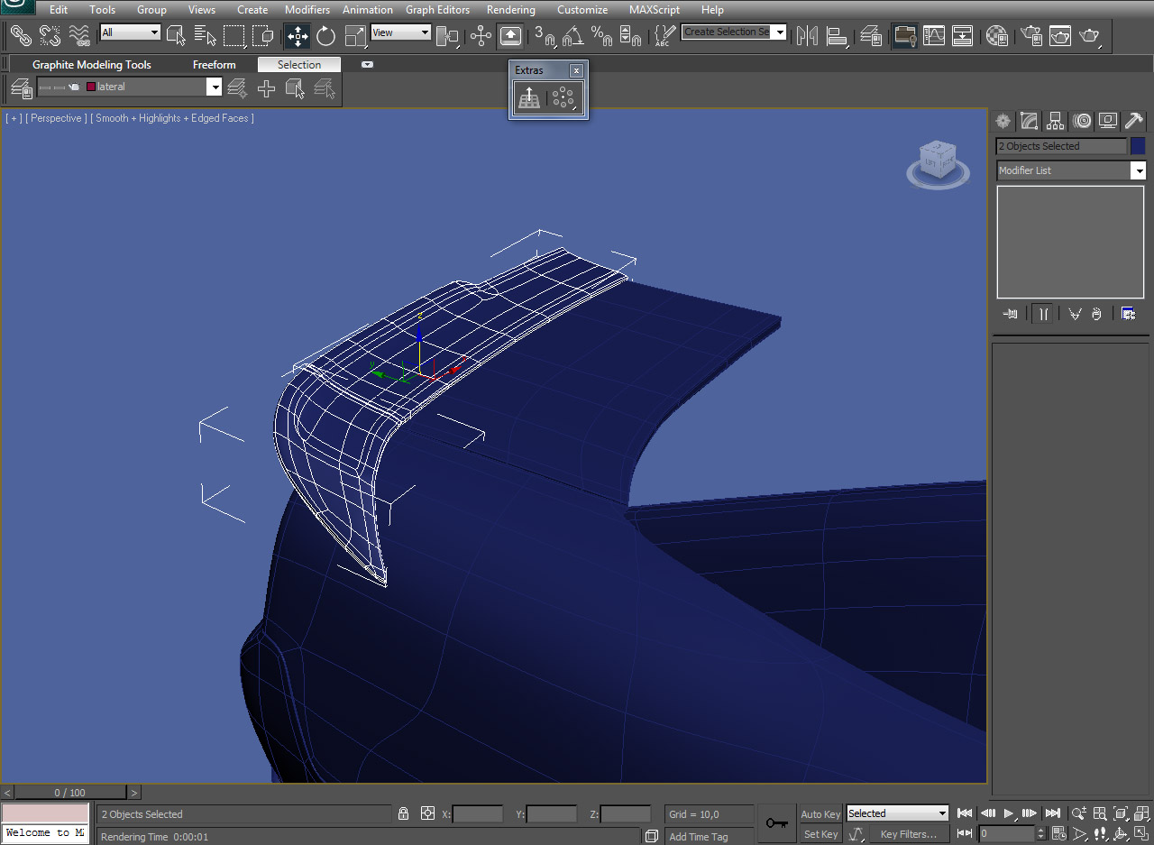Toggle Auto Key mode
This screenshot has width=1154, height=845.
tap(820, 814)
